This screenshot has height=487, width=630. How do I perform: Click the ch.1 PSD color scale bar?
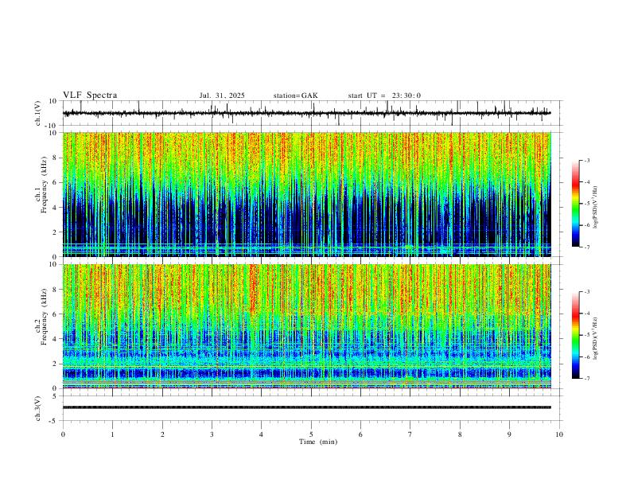pos(576,204)
